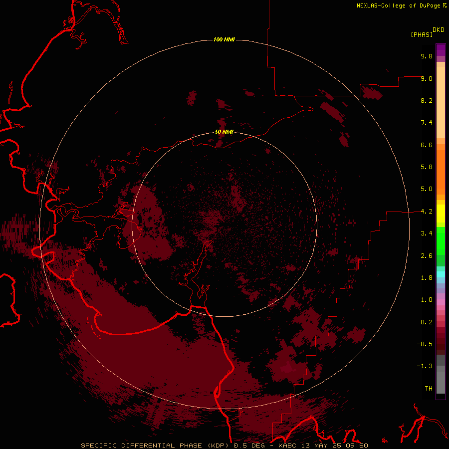The height and width of the screenshot is (449, 449).
Task: Click the 7.4 scale value
Action: [x=427, y=123]
